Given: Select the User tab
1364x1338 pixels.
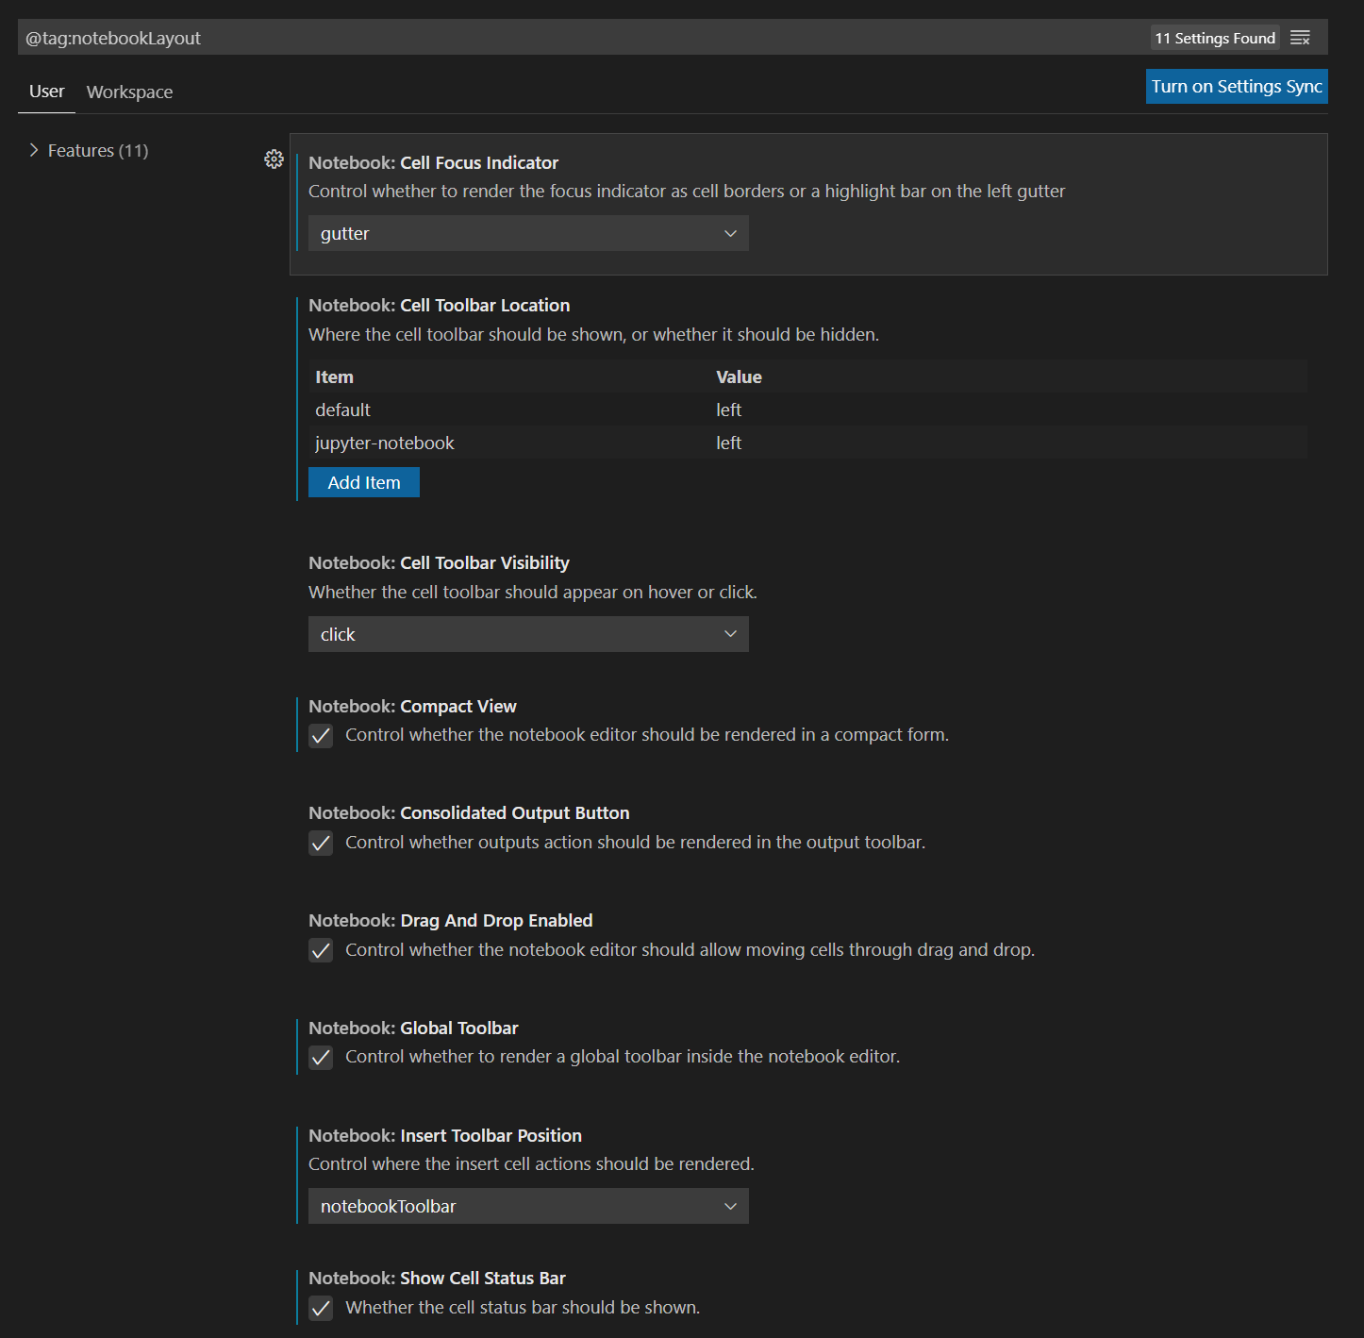Looking at the screenshot, I should point(46,91).
